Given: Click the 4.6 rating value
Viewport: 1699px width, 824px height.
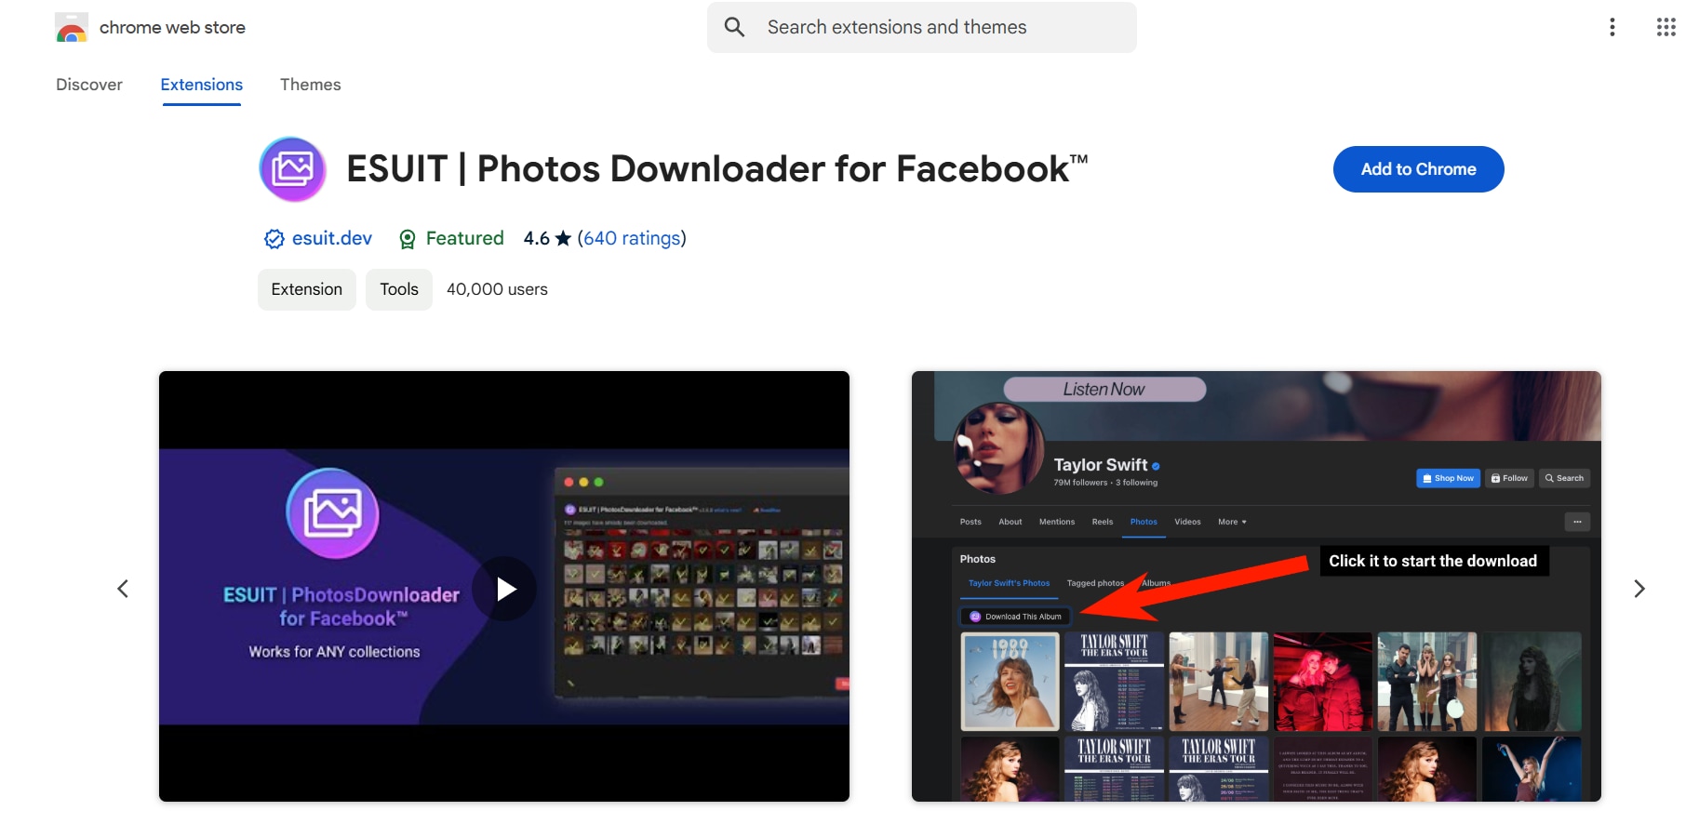Looking at the screenshot, I should [x=537, y=238].
